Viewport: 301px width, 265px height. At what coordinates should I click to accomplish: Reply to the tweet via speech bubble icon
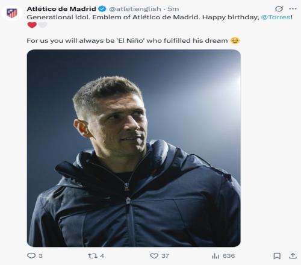[31, 255]
